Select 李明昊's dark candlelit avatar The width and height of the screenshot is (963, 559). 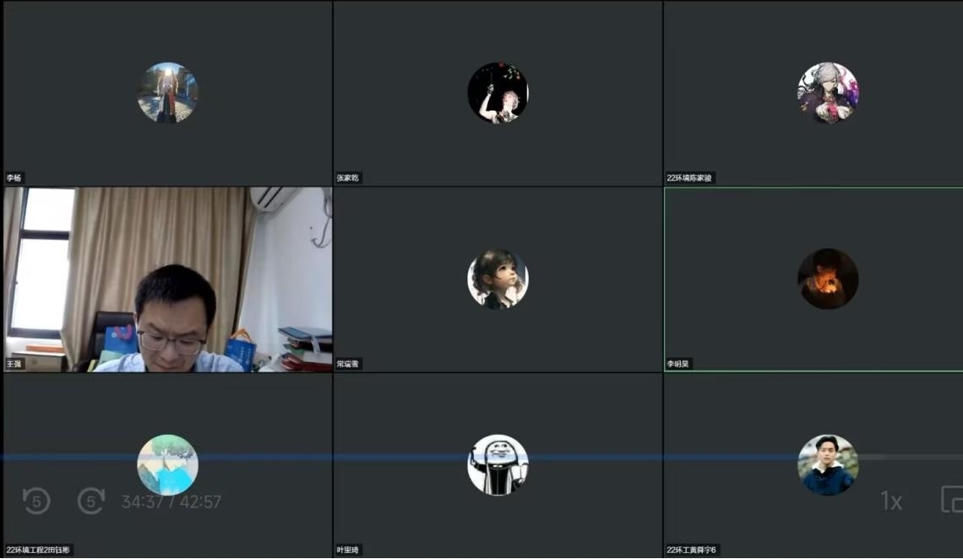tap(828, 279)
